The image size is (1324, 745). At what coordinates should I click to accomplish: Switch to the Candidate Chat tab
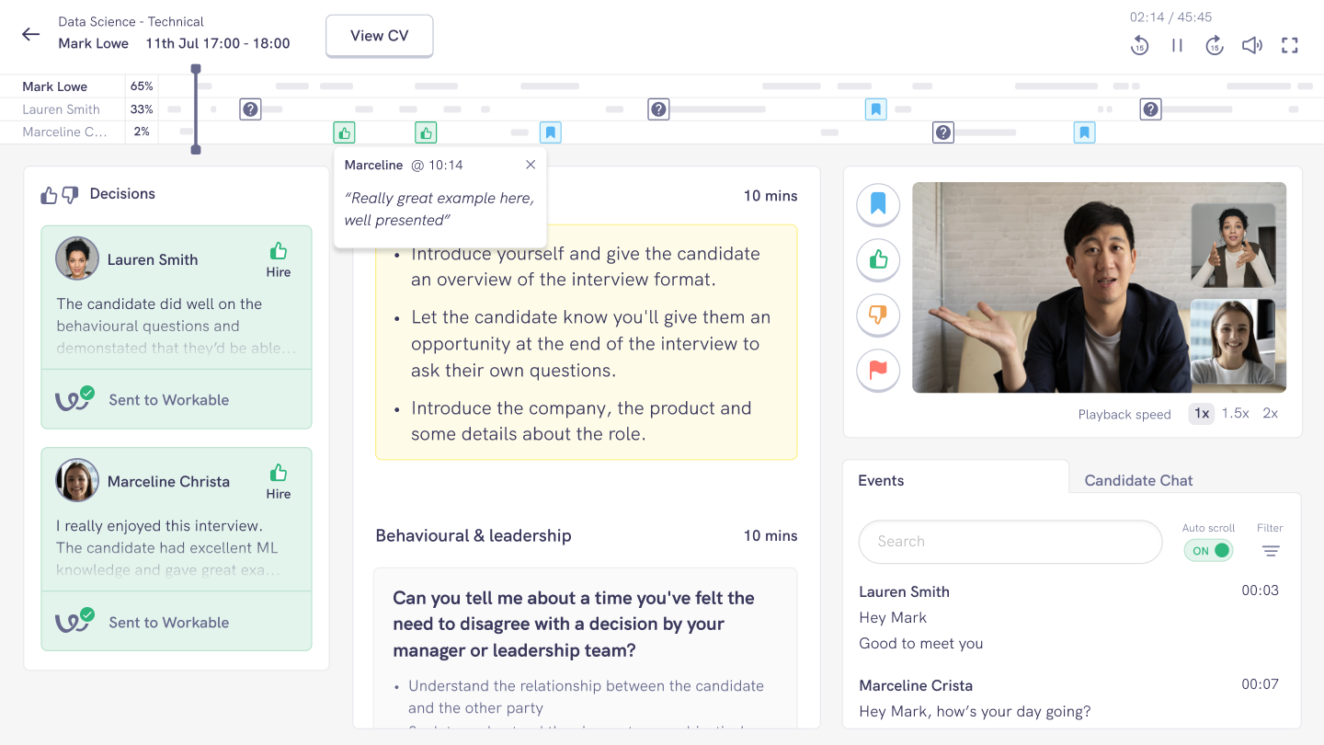1138,480
